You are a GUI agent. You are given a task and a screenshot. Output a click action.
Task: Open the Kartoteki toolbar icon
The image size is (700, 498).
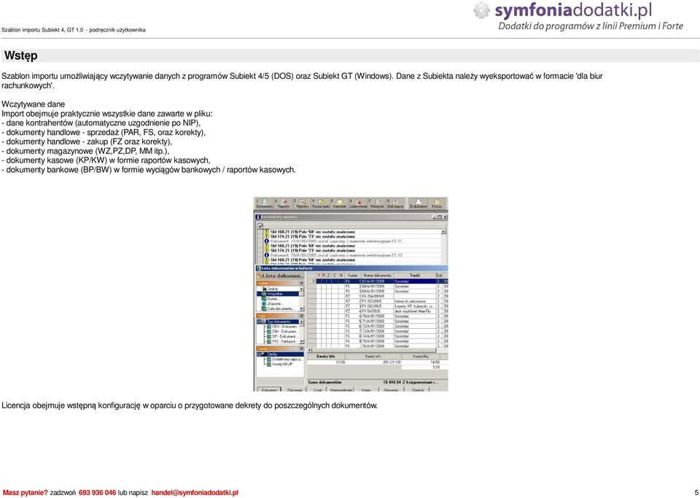[340, 204]
